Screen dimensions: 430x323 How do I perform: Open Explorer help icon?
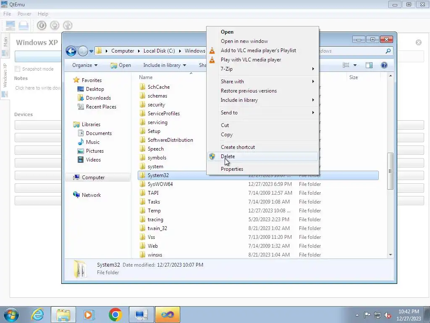384,65
